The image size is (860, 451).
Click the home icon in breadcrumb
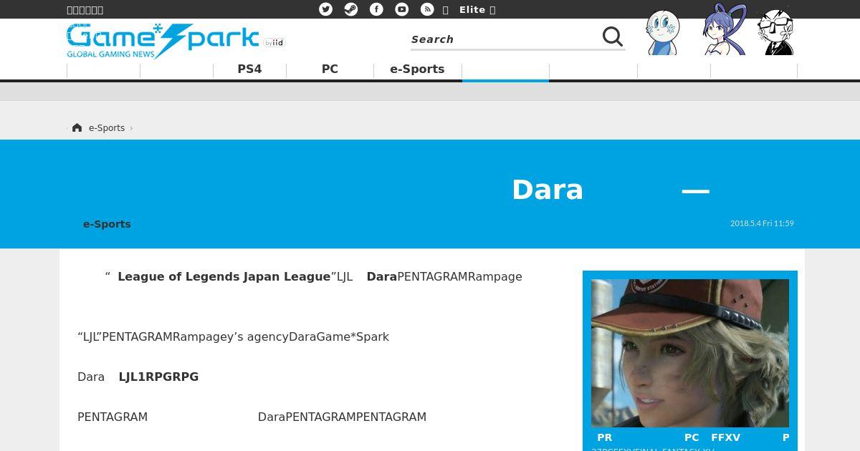(77, 127)
